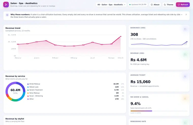This screenshot has height=125, width=193.
Task: Click the Bookings sparkline chart
Action: (159, 44)
